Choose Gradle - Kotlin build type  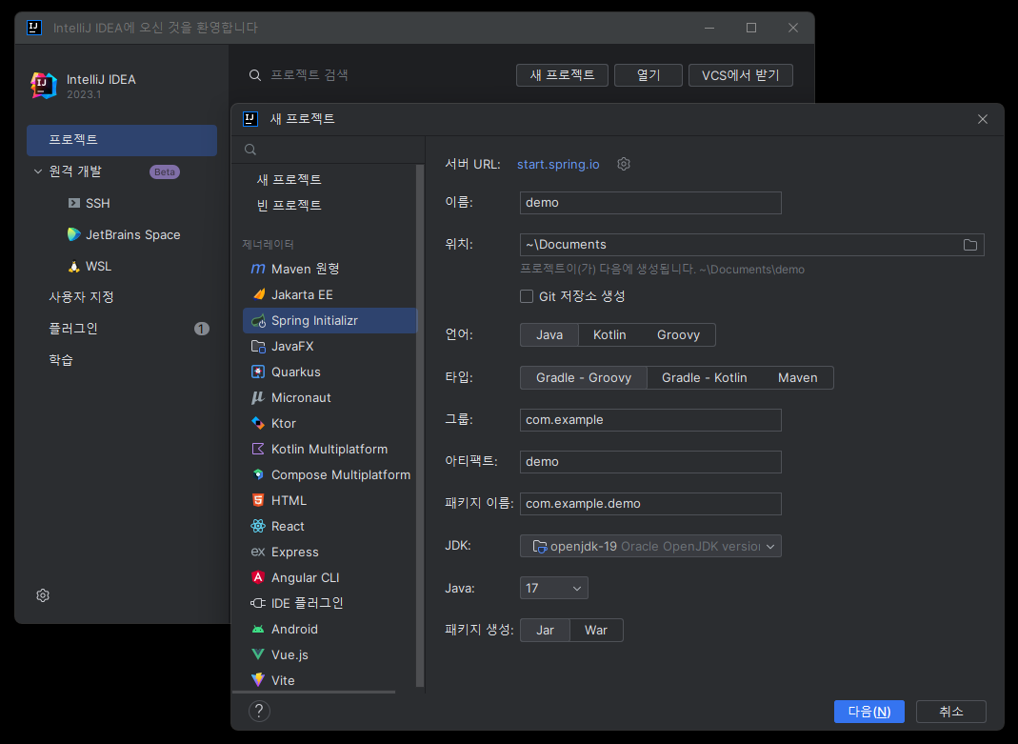coord(705,378)
